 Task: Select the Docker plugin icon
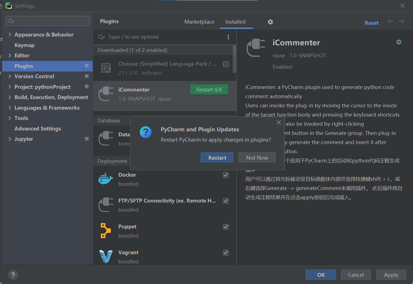point(106,179)
